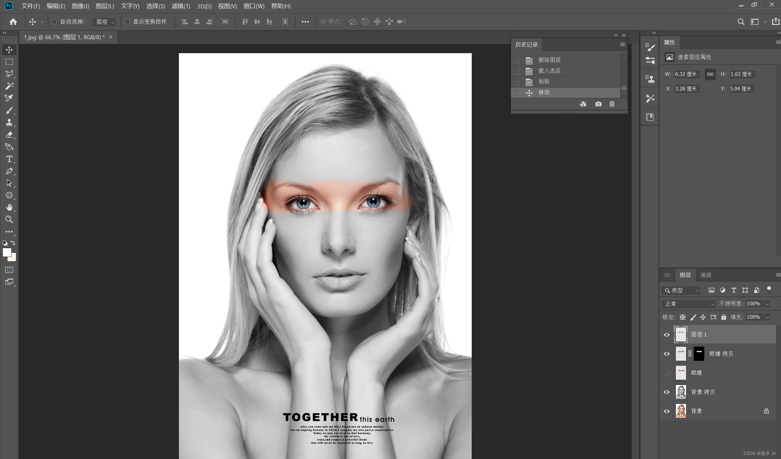Viewport: 781px width, 459px height.
Task: Open the 填充 slider dropdown arrow
Action: pos(767,317)
